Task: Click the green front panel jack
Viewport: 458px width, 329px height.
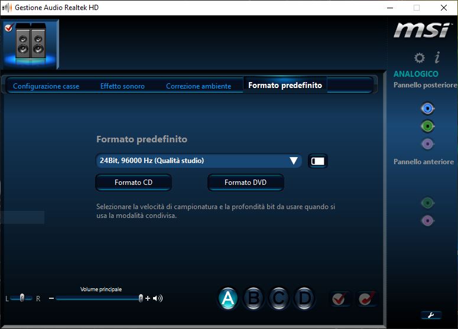Action: pos(428,203)
